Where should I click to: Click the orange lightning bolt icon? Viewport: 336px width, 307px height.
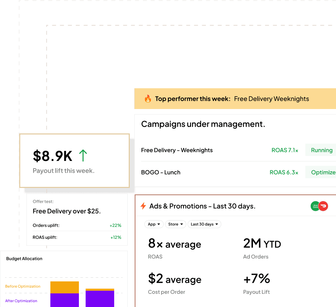[x=143, y=206]
